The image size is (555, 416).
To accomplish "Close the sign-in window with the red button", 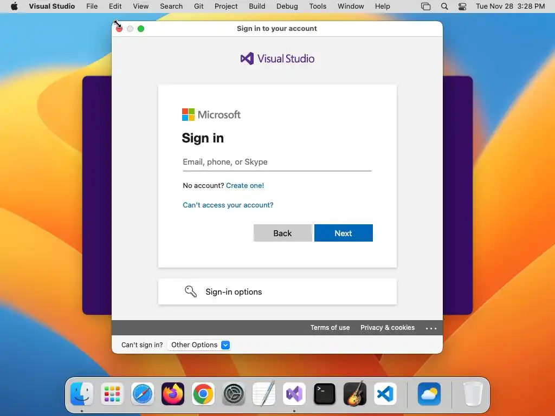I will click(119, 29).
